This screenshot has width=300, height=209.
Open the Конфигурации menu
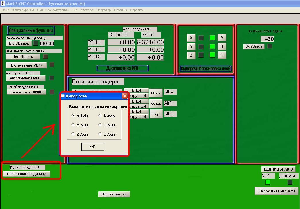23,10
